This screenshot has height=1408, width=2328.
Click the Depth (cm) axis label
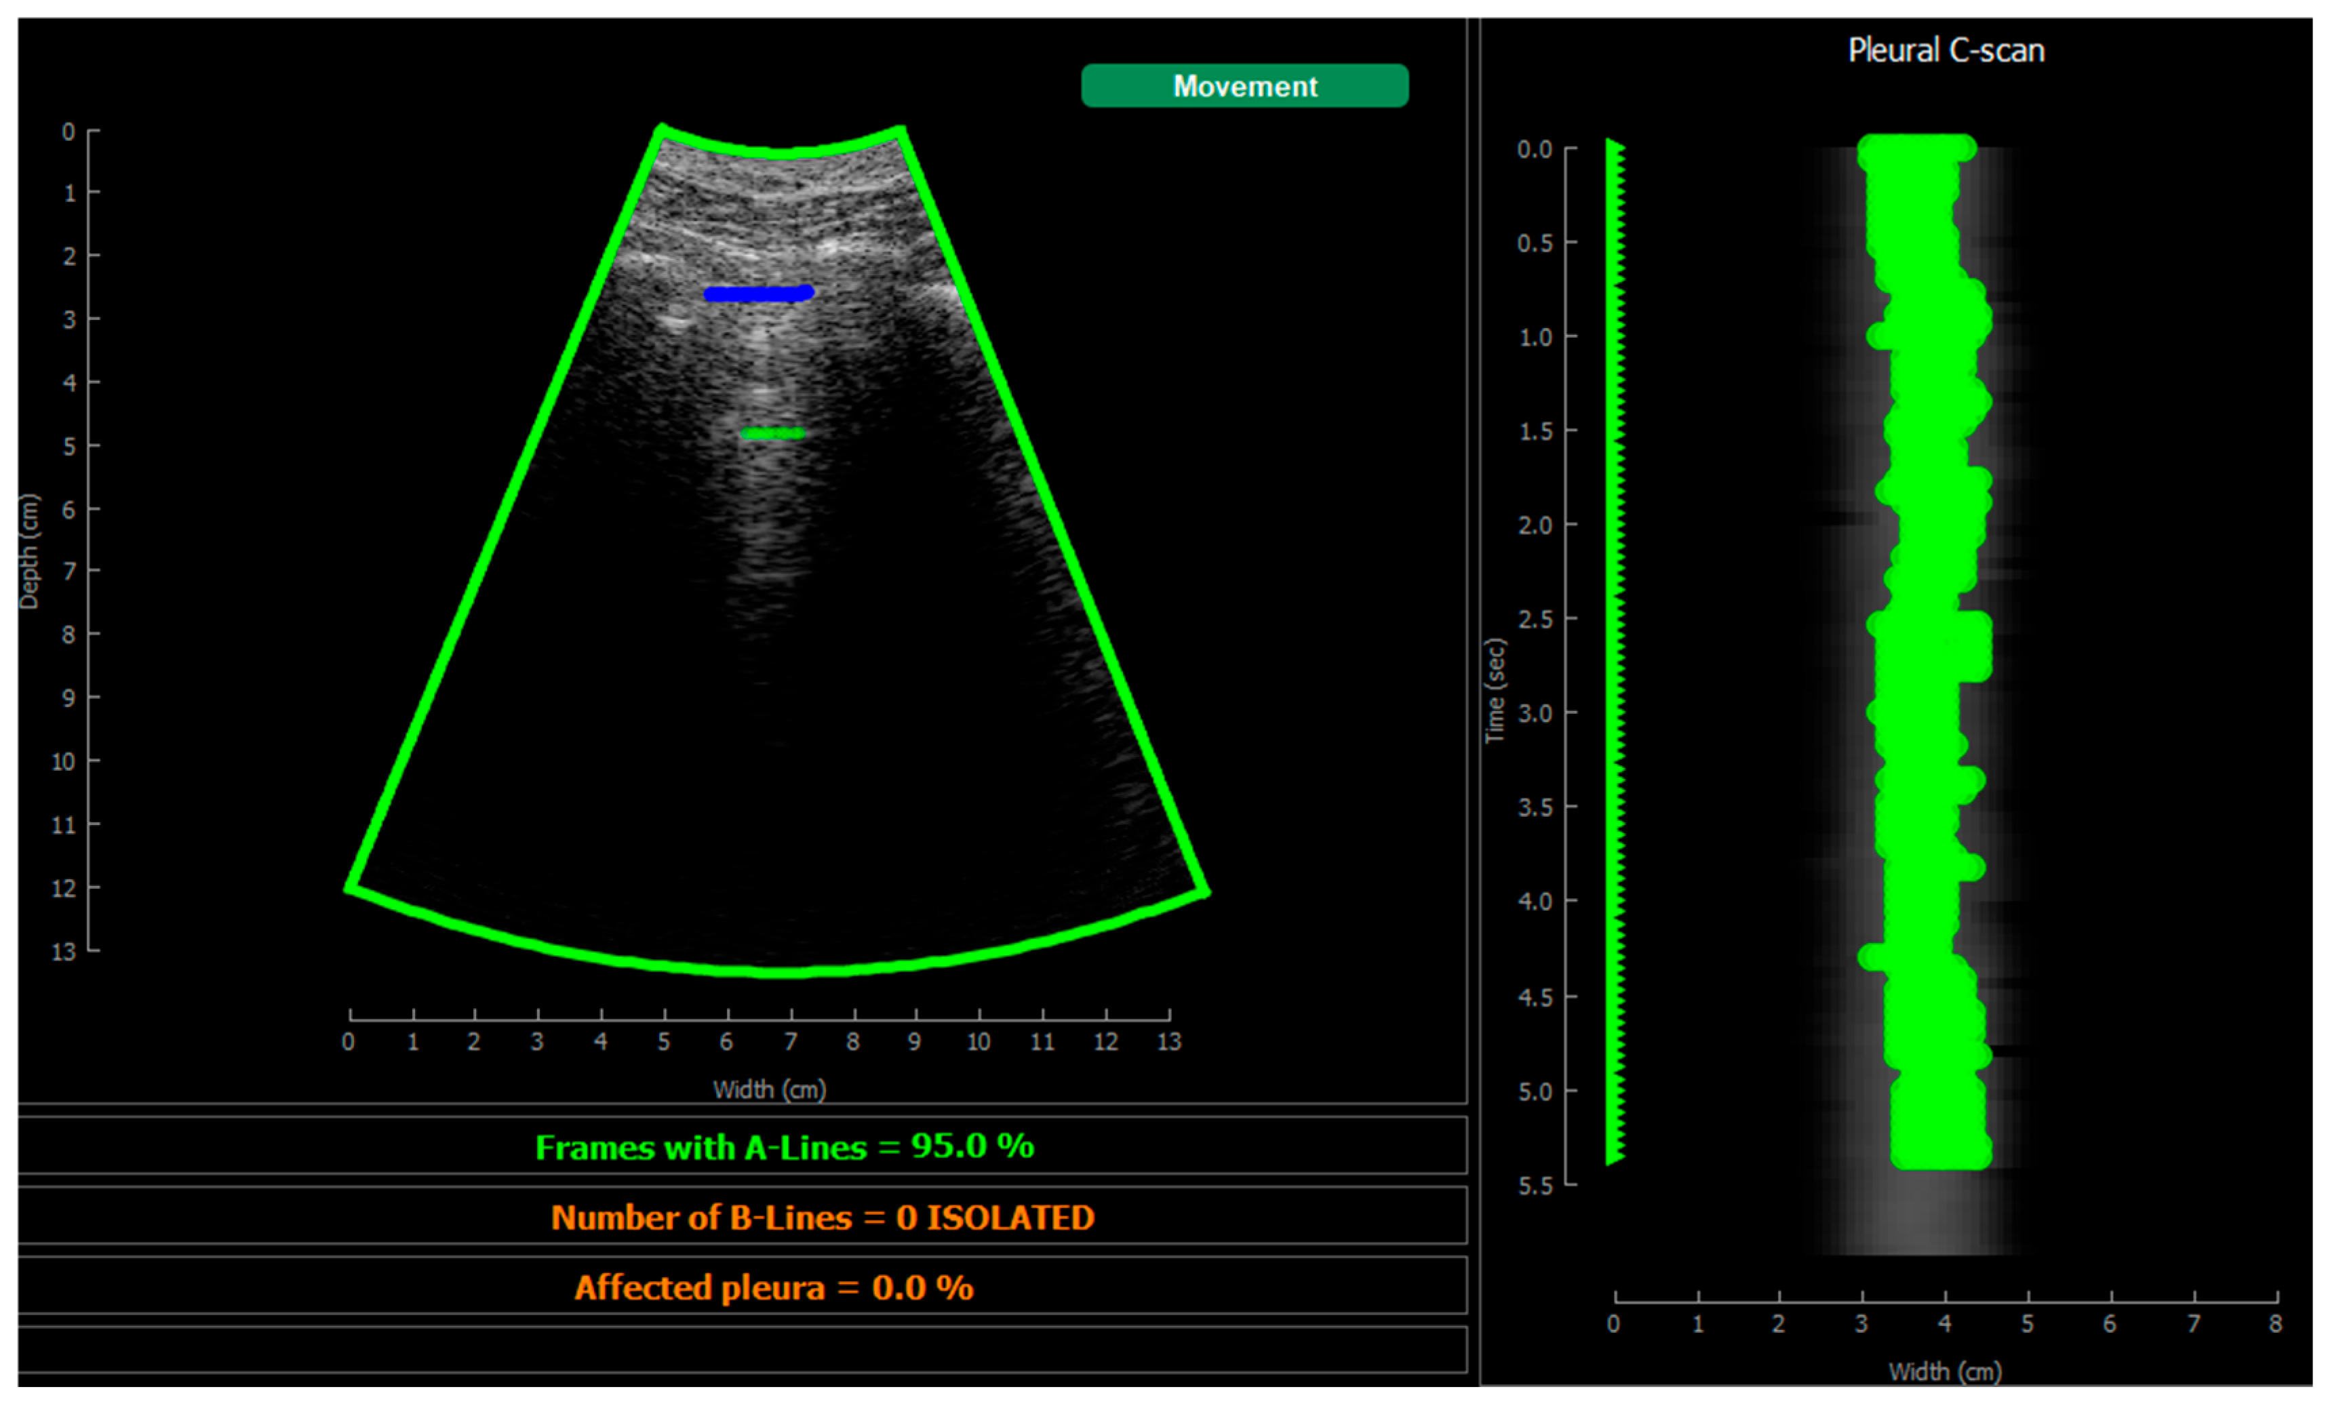pyautogui.click(x=29, y=552)
